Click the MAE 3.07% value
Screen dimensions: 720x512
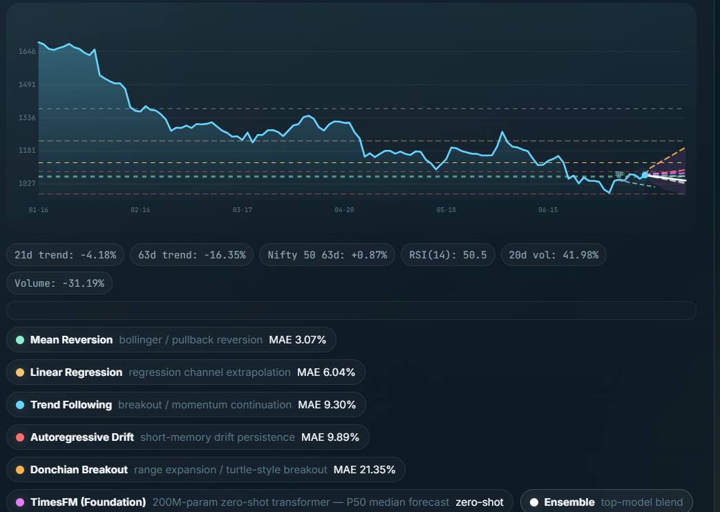click(x=298, y=340)
